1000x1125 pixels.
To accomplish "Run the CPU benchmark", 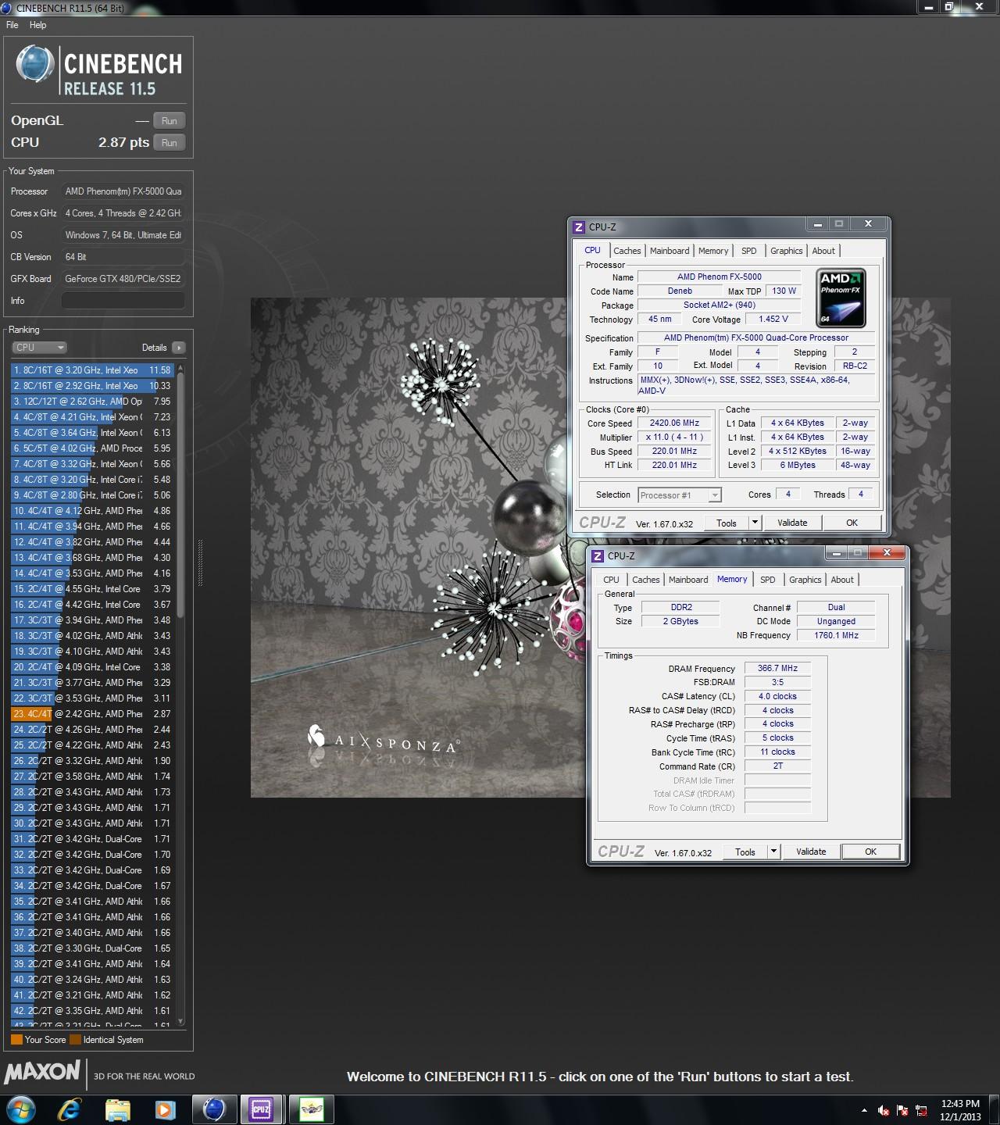I will point(170,143).
